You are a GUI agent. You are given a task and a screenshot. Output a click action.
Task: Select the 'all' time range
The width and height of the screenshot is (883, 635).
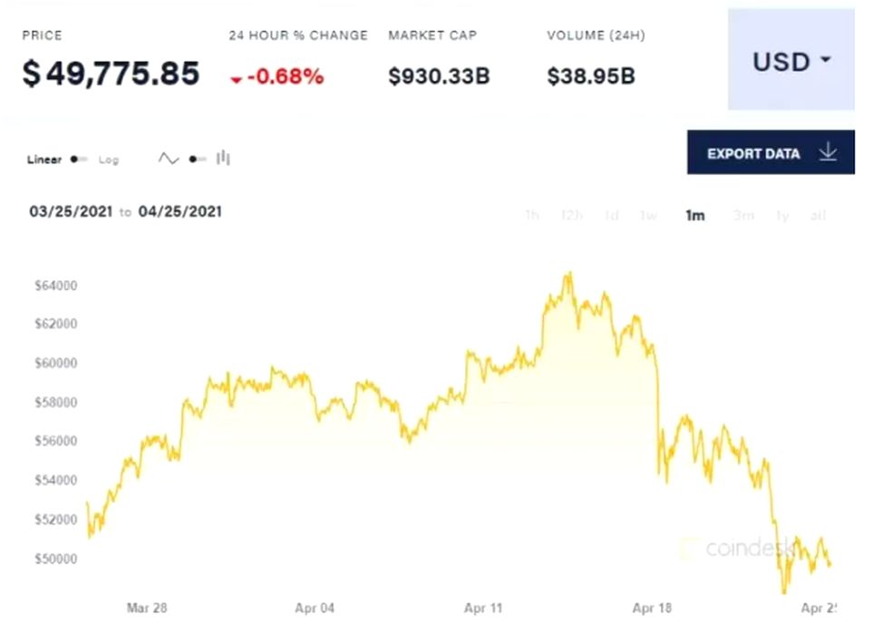pyautogui.click(x=818, y=216)
